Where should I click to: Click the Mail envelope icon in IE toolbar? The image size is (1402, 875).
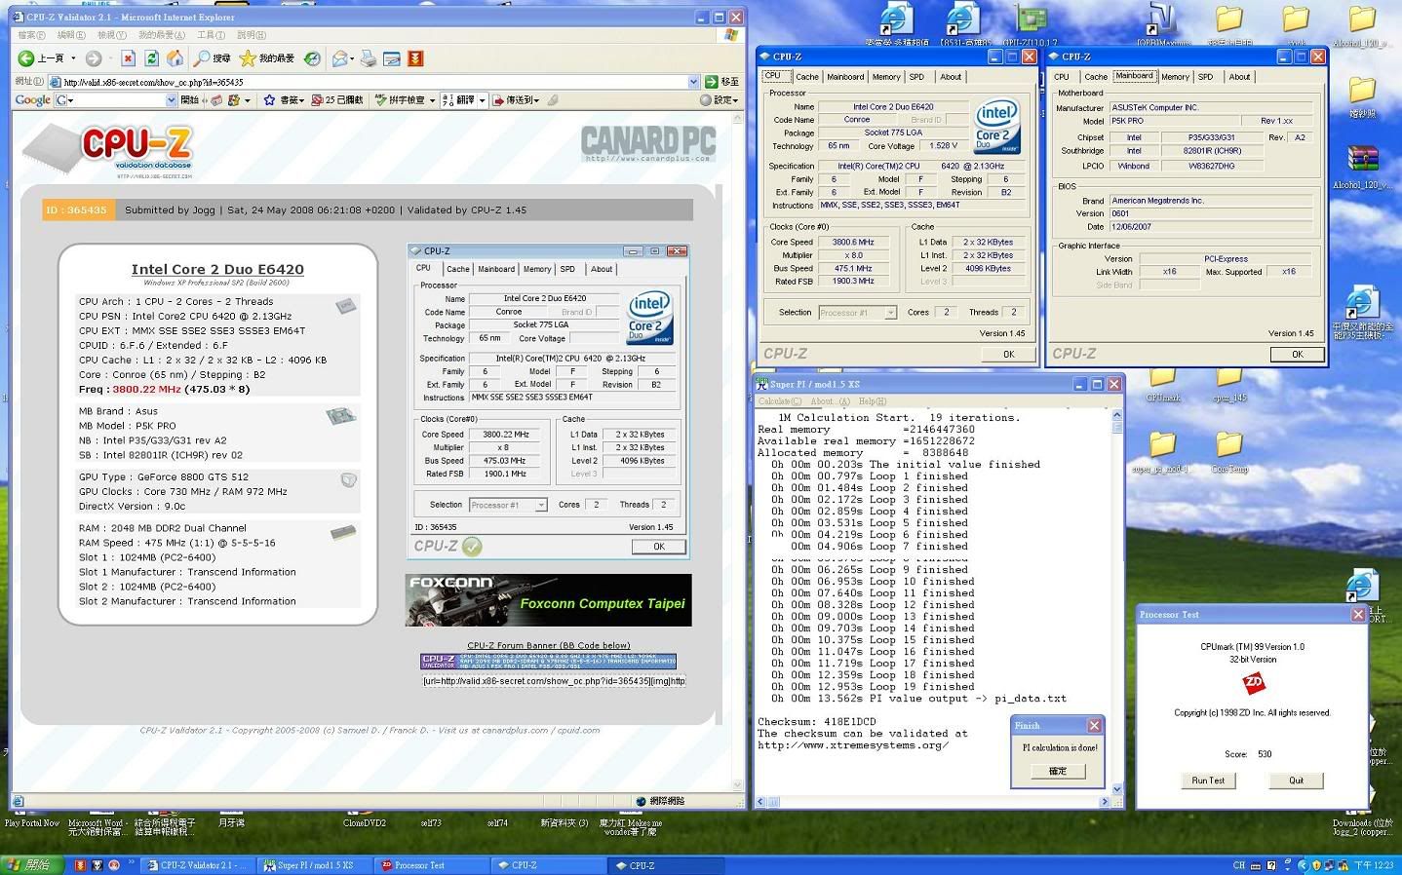click(338, 58)
